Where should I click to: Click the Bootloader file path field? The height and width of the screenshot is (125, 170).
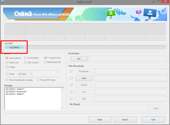click(131, 71)
